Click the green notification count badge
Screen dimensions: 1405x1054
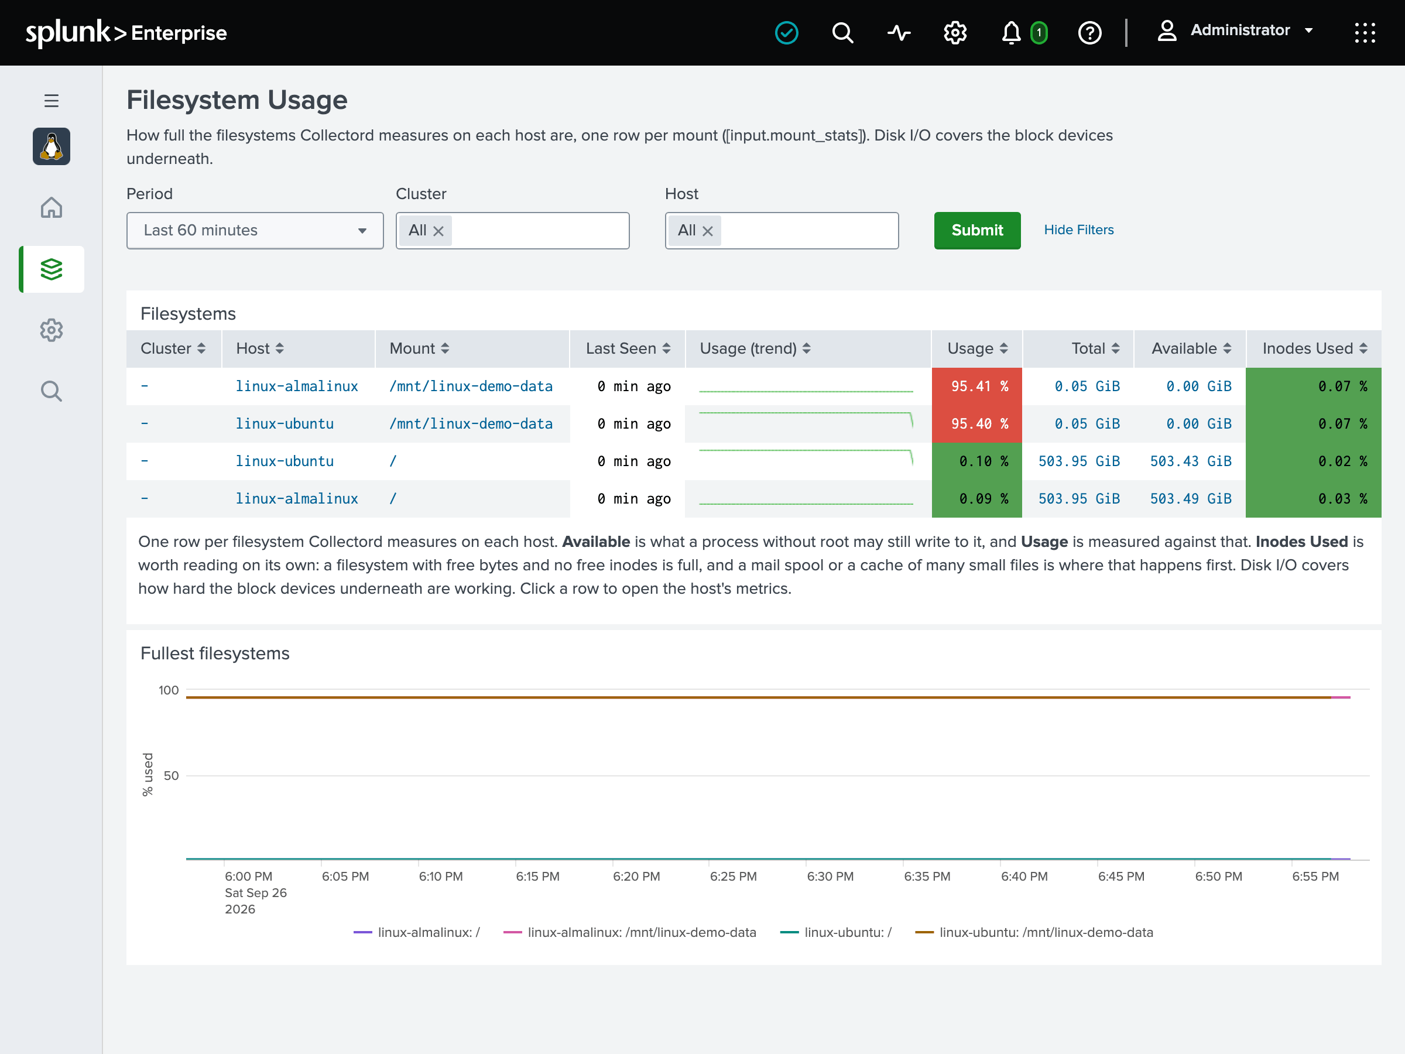1039,33
